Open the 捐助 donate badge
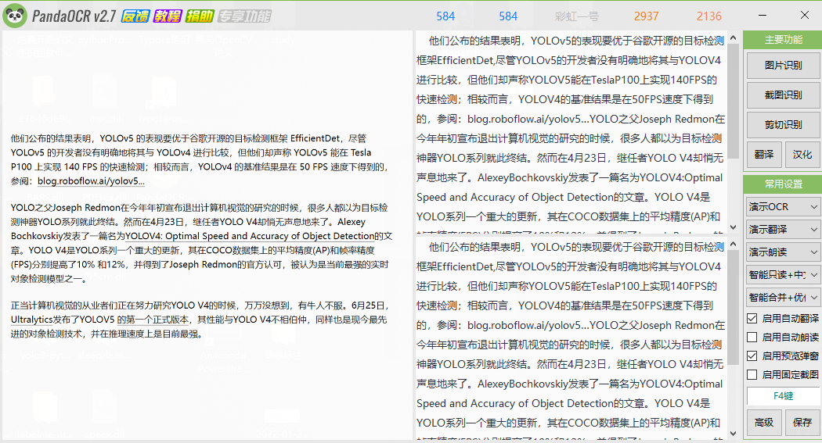Viewport: 822px width, 443px height. (199, 16)
